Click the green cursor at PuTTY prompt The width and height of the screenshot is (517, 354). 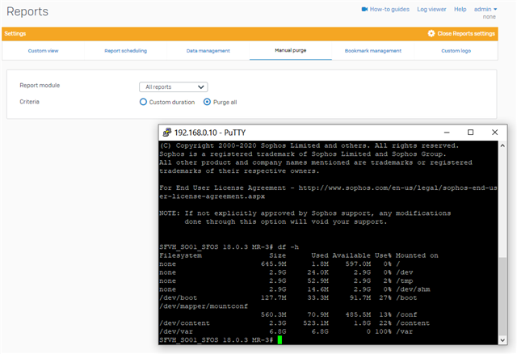click(x=280, y=339)
